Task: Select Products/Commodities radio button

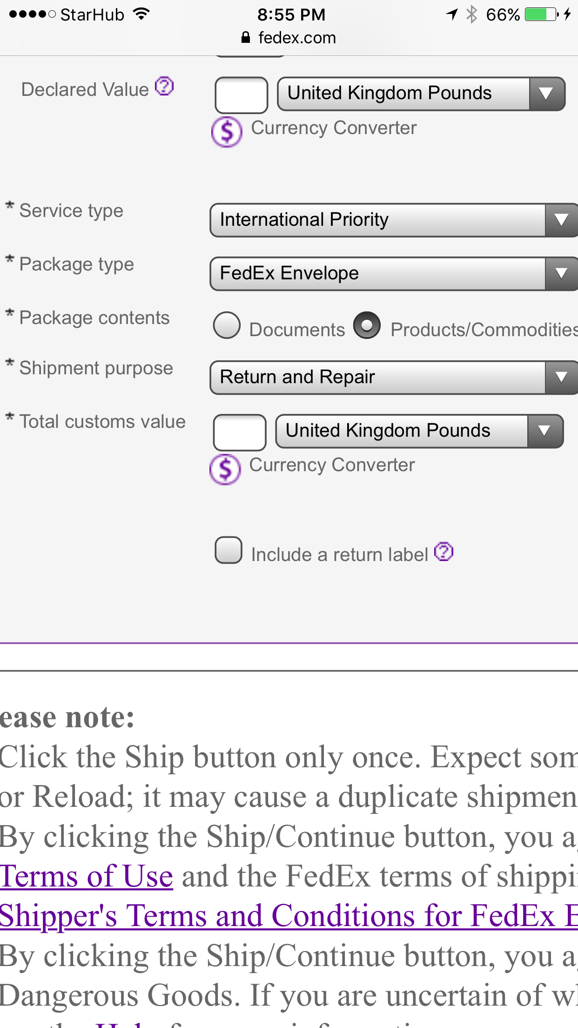Action: pyautogui.click(x=367, y=325)
